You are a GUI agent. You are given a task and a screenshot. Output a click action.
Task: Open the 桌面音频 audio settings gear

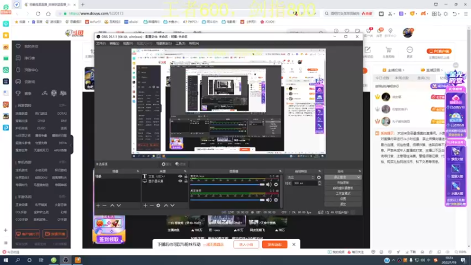[276, 200]
